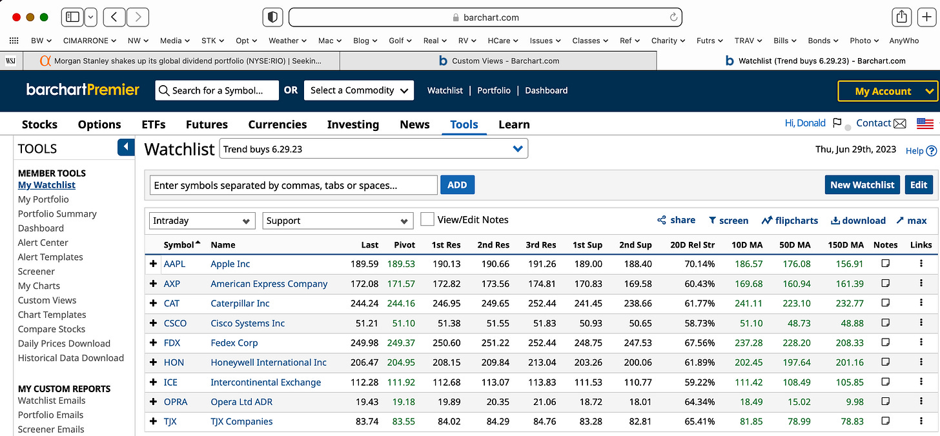Expand the CSCO row plus icon
This screenshot has width=940, height=436.
click(x=154, y=323)
